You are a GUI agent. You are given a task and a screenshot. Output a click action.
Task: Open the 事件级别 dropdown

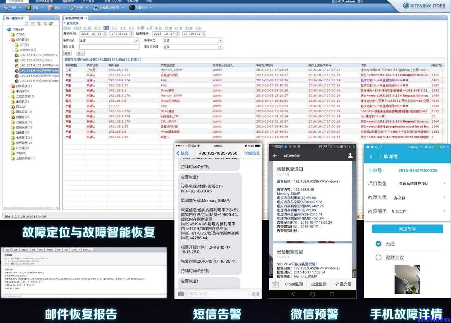pyautogui.click(x=137, y=40)
